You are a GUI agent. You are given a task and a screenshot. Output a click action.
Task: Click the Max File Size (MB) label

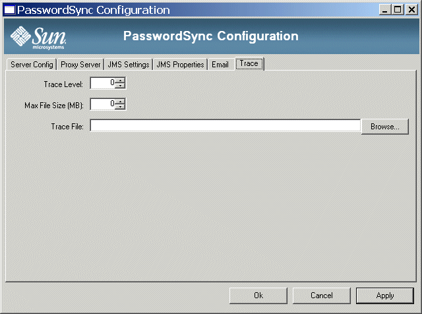[x=54, y=106]
